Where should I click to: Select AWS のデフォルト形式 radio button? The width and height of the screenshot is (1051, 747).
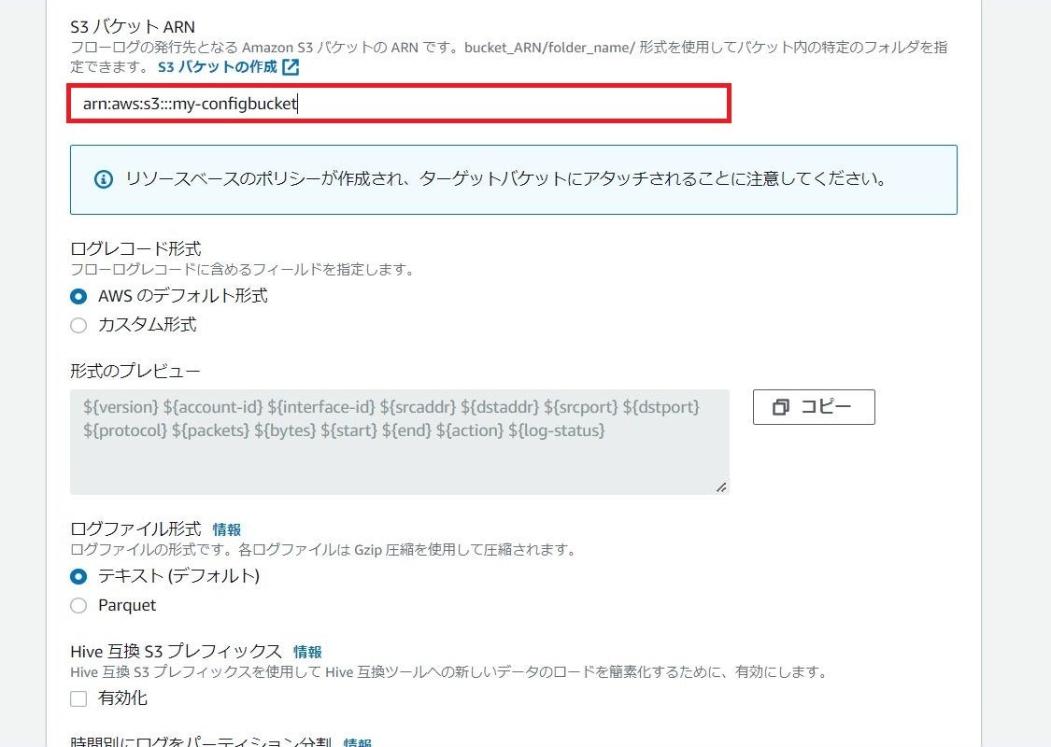point(78,296)
